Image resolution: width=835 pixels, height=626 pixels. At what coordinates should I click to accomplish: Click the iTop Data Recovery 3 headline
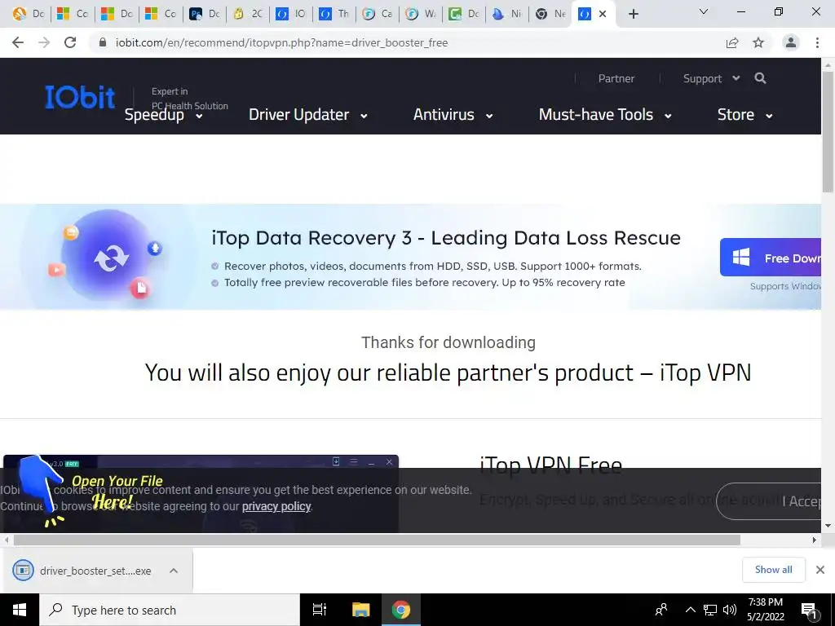tap(446, 237)
